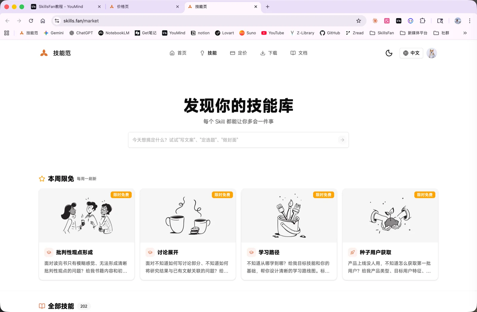Submit search with the arrow button
477x312 pixels.
coord(342,140)
